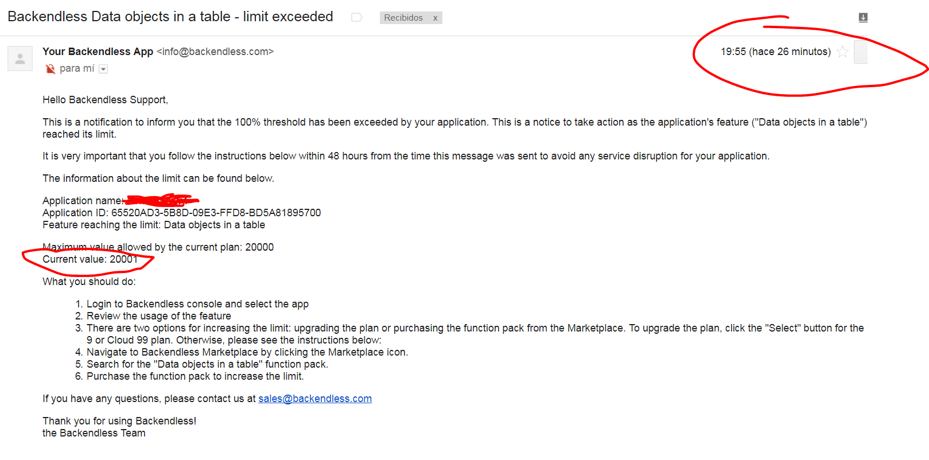This screenshot has height=460, width=929.
Task: Click the download arrow icon at top right
Action: coord(863,17)
